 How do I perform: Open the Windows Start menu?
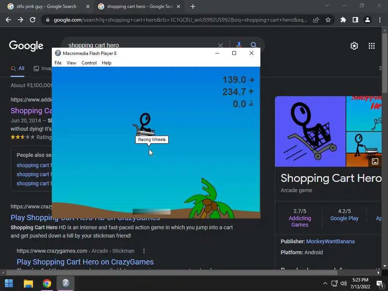pyautogui.click(x=9, y=283)
